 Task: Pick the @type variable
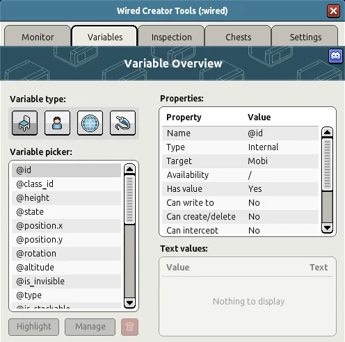[66, 295]
